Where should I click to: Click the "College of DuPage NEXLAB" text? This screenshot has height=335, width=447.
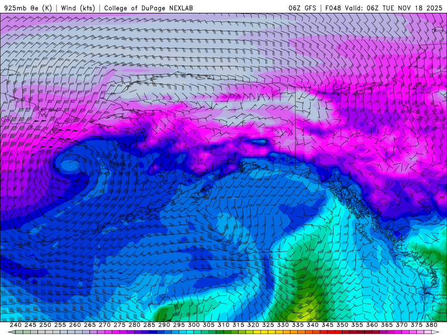pyautogui.click(x=149, y=8)
